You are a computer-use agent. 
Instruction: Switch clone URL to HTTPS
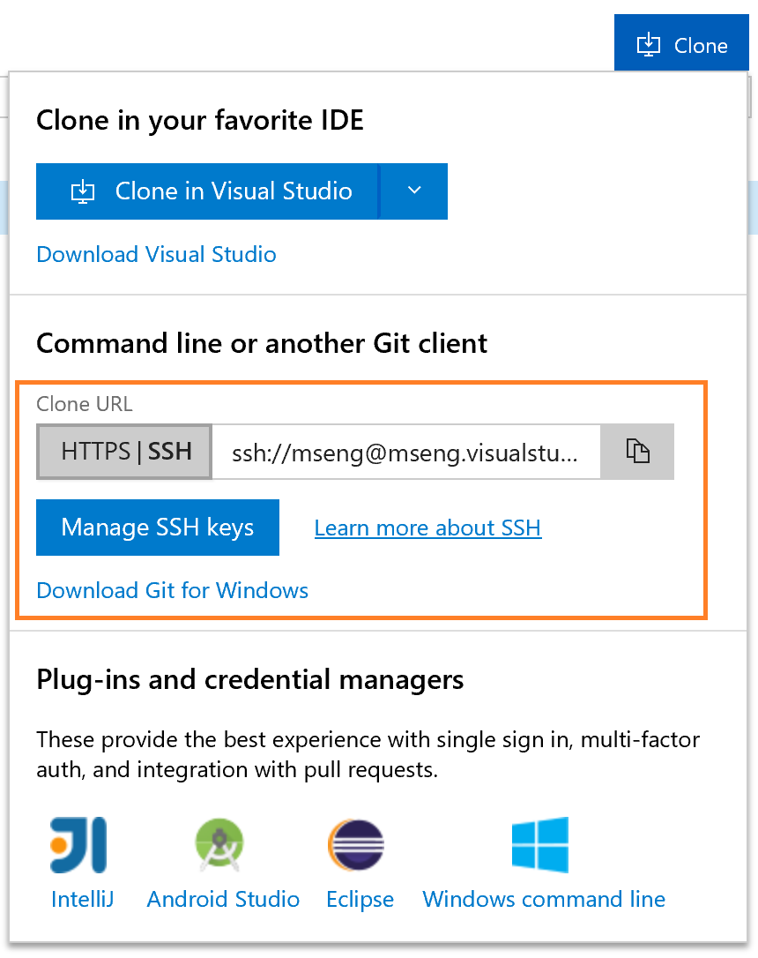point(96,452)
